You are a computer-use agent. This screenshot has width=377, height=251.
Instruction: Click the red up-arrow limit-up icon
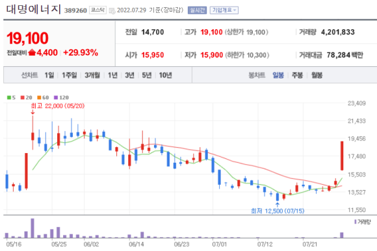[32, 53]
